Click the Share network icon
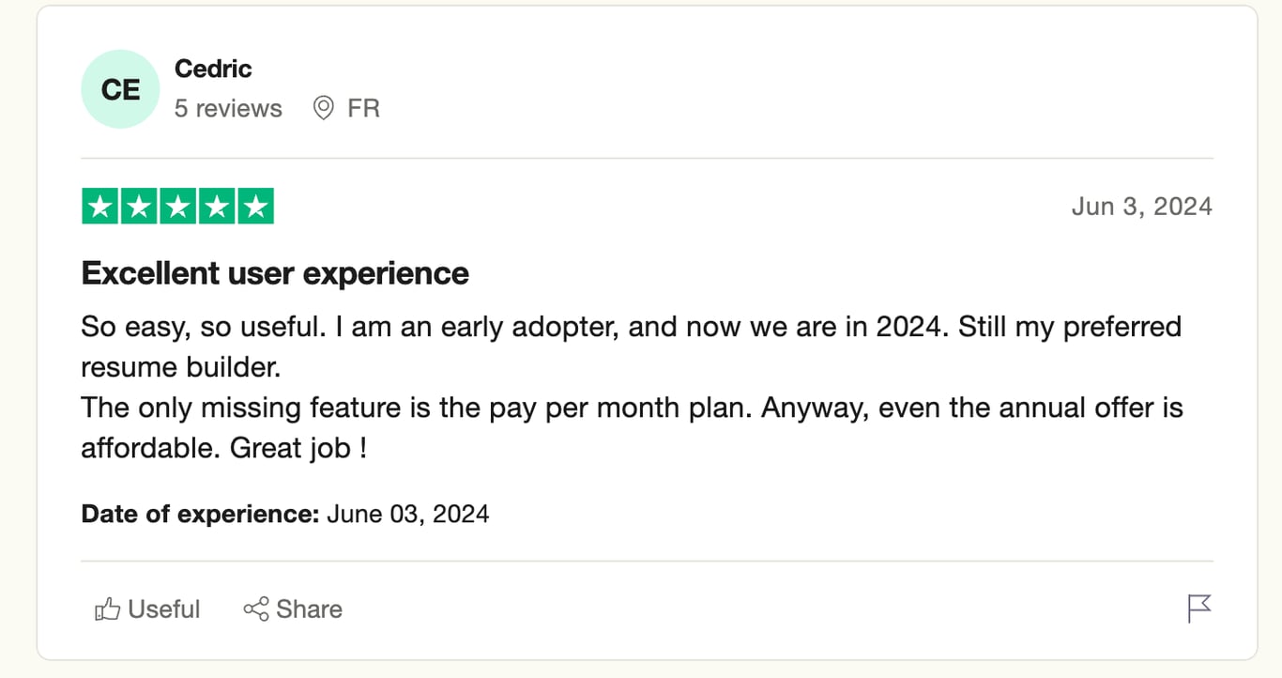The height and width of the screenshot is (678, 1282). point(255,609)
